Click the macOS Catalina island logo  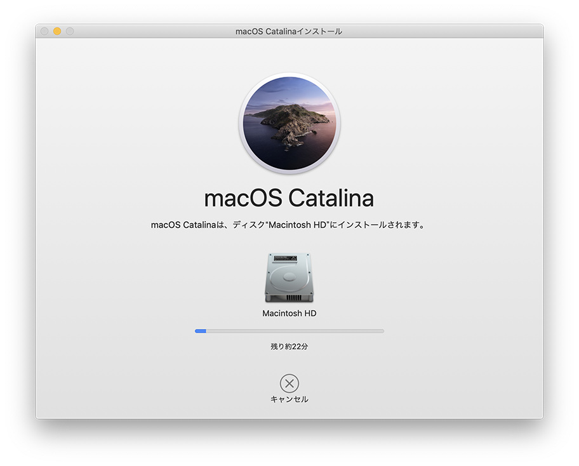pyautogui.click(x=289, y=123)
